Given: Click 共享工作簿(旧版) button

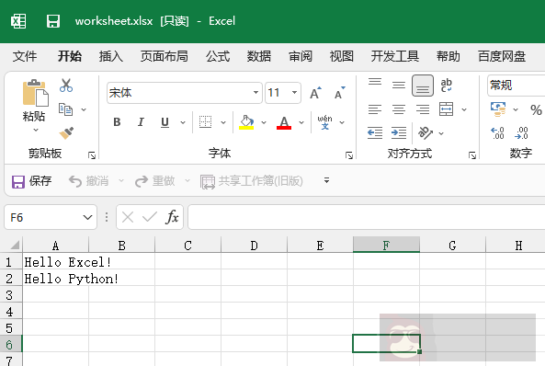Looking at the screenshot, I should point(252,181).
